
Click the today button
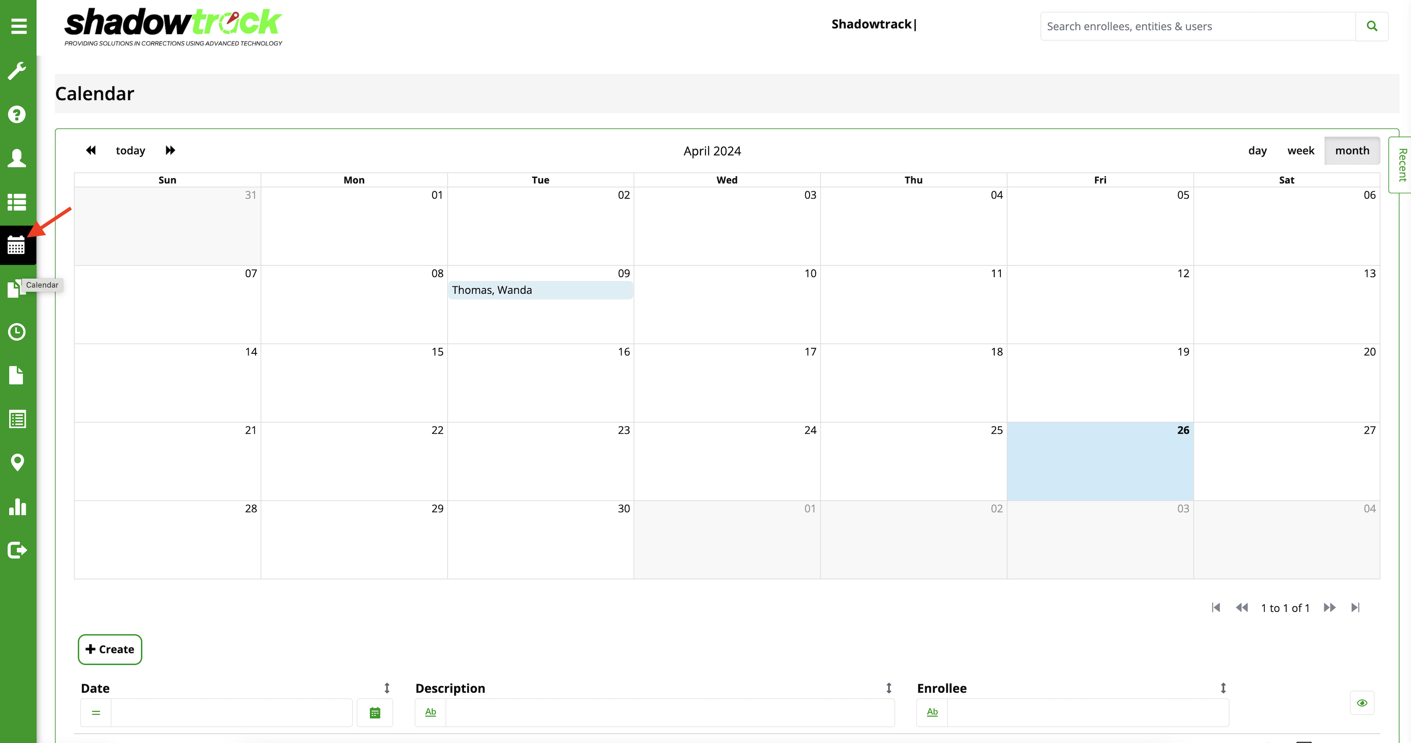pos(130,151)
